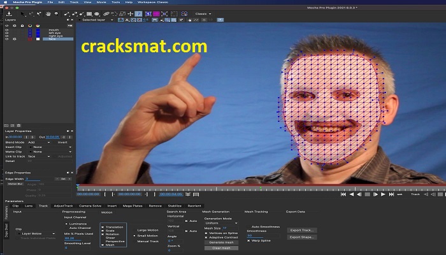Open the Generation Mode Uniform dropdown
This screenshot has width=446, height=255.
221,223
